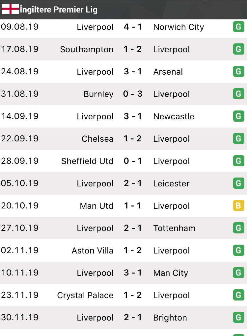Open the İngiltere Premier Lig header
The width and height of the screenshot is (247, 336).
59,10
